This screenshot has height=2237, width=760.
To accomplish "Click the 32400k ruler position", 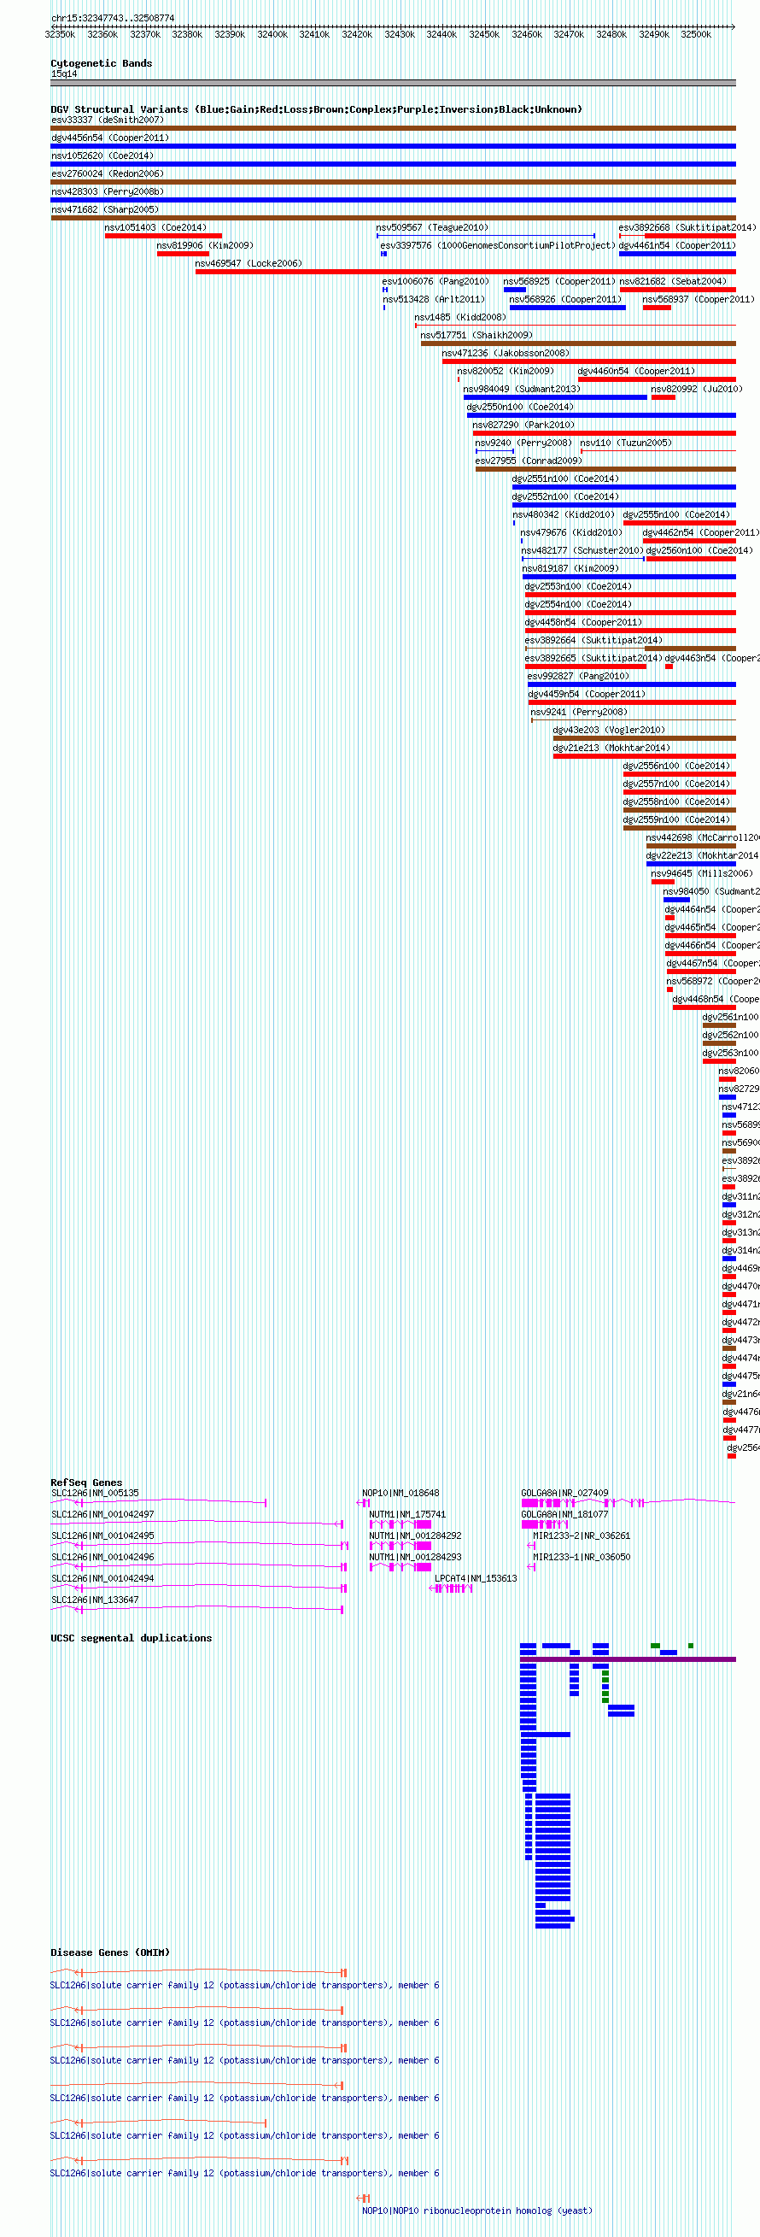I will [x=272, y=34].
